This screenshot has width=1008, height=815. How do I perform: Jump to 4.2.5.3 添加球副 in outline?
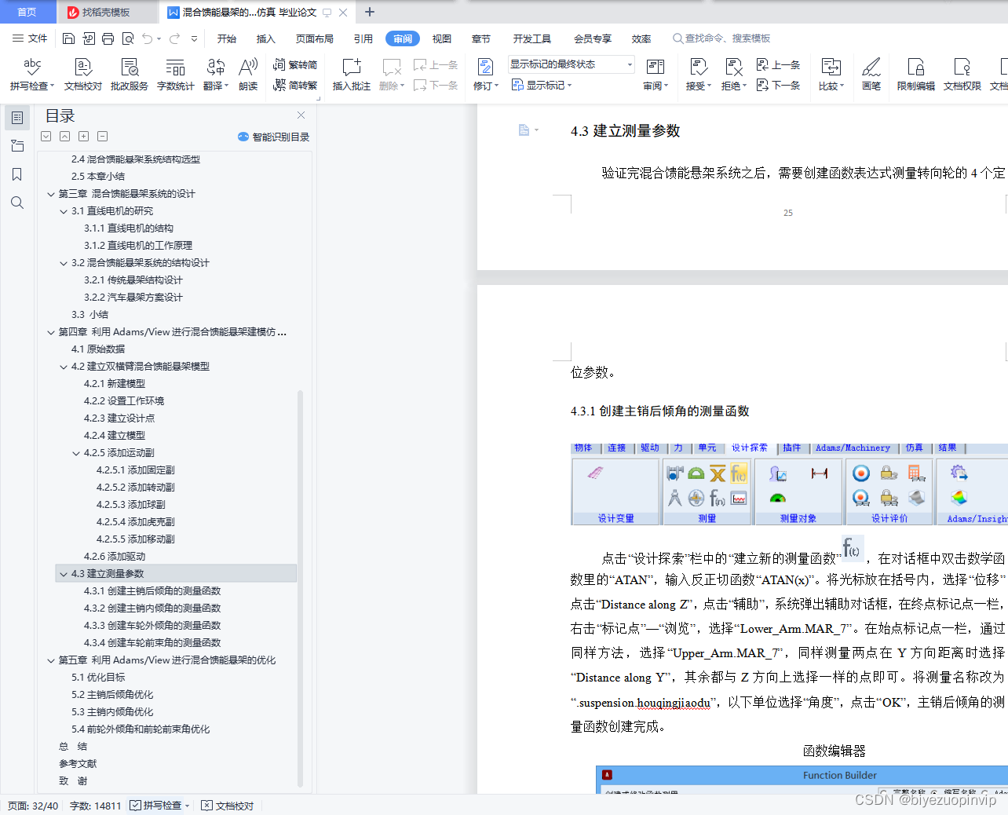click(131, 505)
